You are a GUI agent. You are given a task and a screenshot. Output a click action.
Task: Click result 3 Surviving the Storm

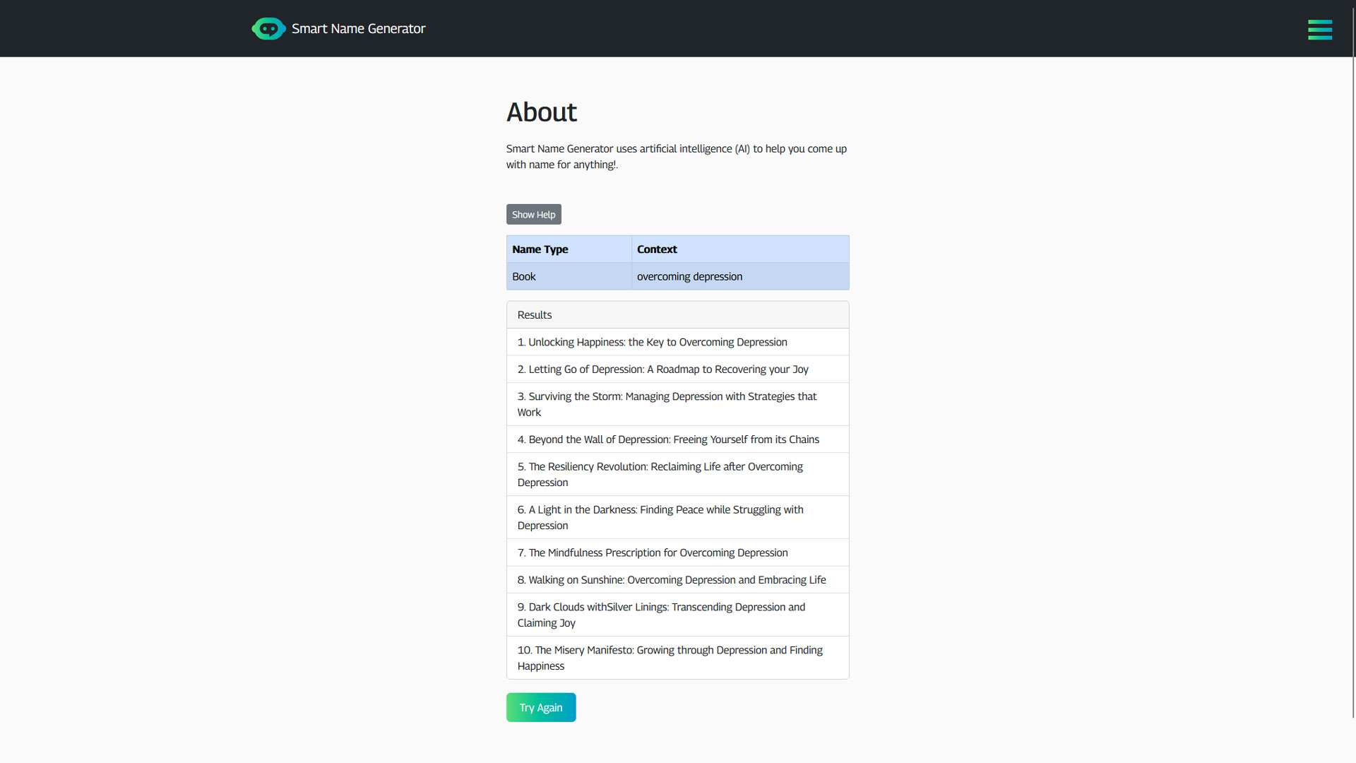667,404
